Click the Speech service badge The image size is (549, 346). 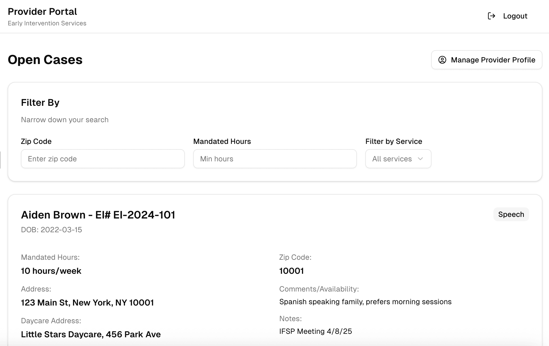point(511,214)
